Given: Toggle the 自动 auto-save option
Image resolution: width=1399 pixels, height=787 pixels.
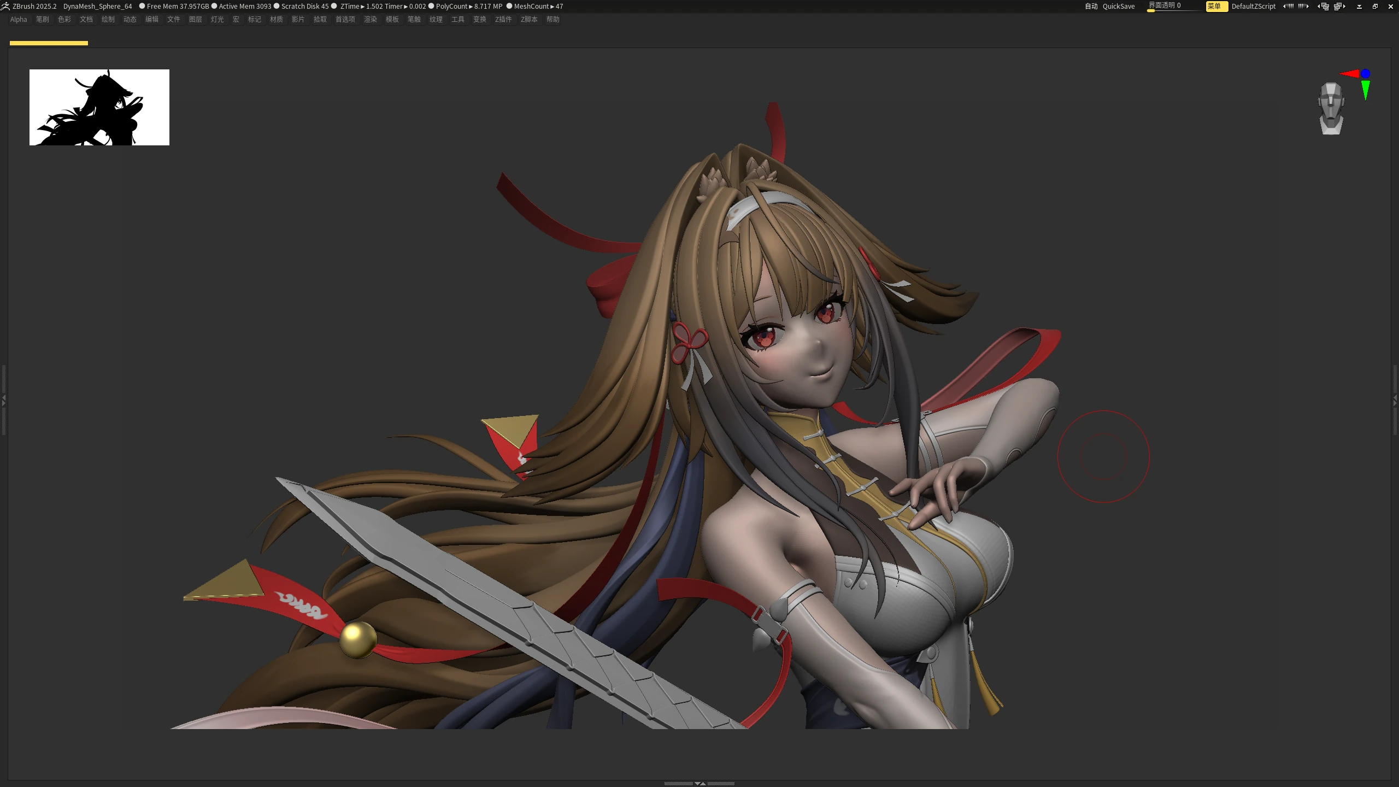Looking at the screenshot, I should click(x=1091, y=6).
